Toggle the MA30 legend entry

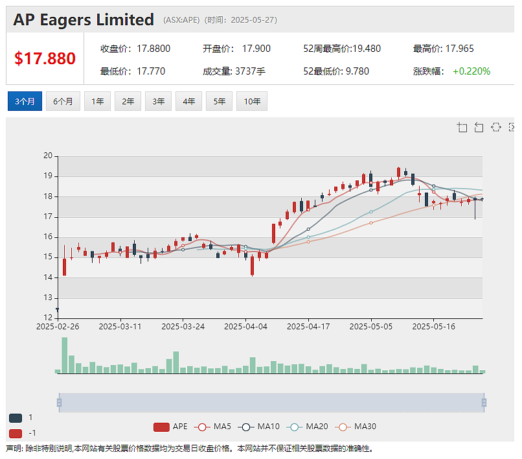tap(355, 427)
